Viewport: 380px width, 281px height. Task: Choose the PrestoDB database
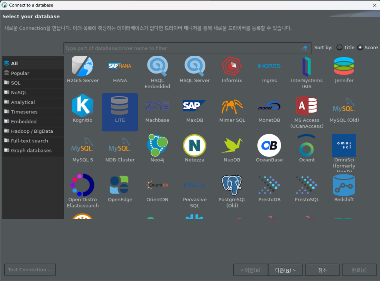point(269,189)
